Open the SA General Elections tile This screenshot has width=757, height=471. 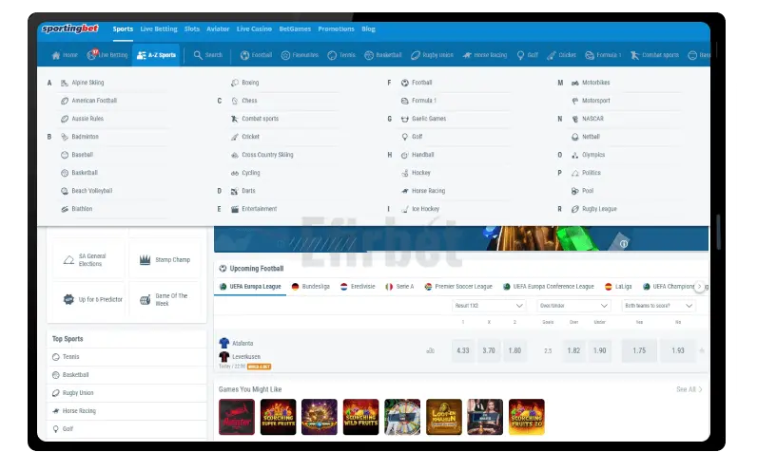tap(88, 260)
